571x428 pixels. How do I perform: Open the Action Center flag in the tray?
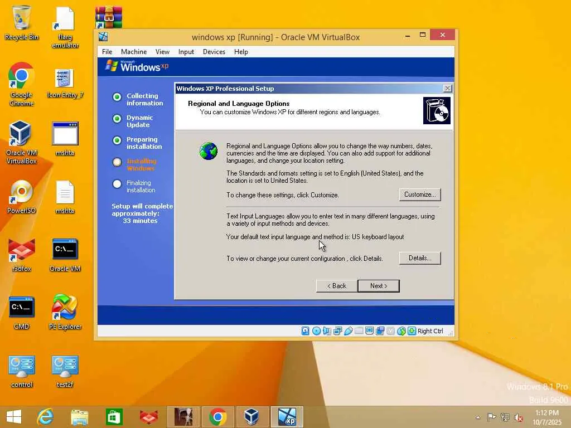click(x=491, y=417)
